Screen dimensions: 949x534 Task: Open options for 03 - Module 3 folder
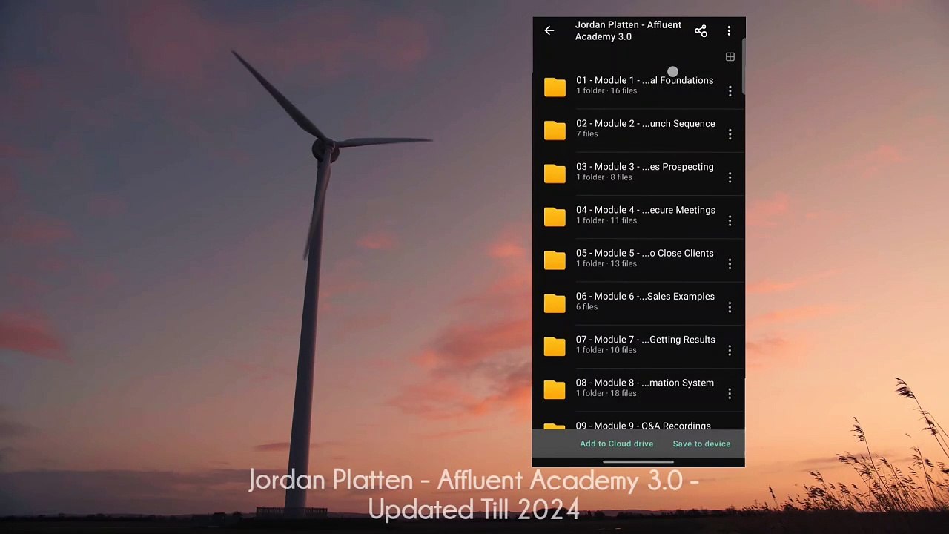(x=730, y=177)
